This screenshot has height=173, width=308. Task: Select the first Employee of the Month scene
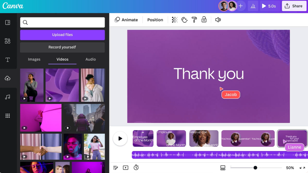[143, 138]
